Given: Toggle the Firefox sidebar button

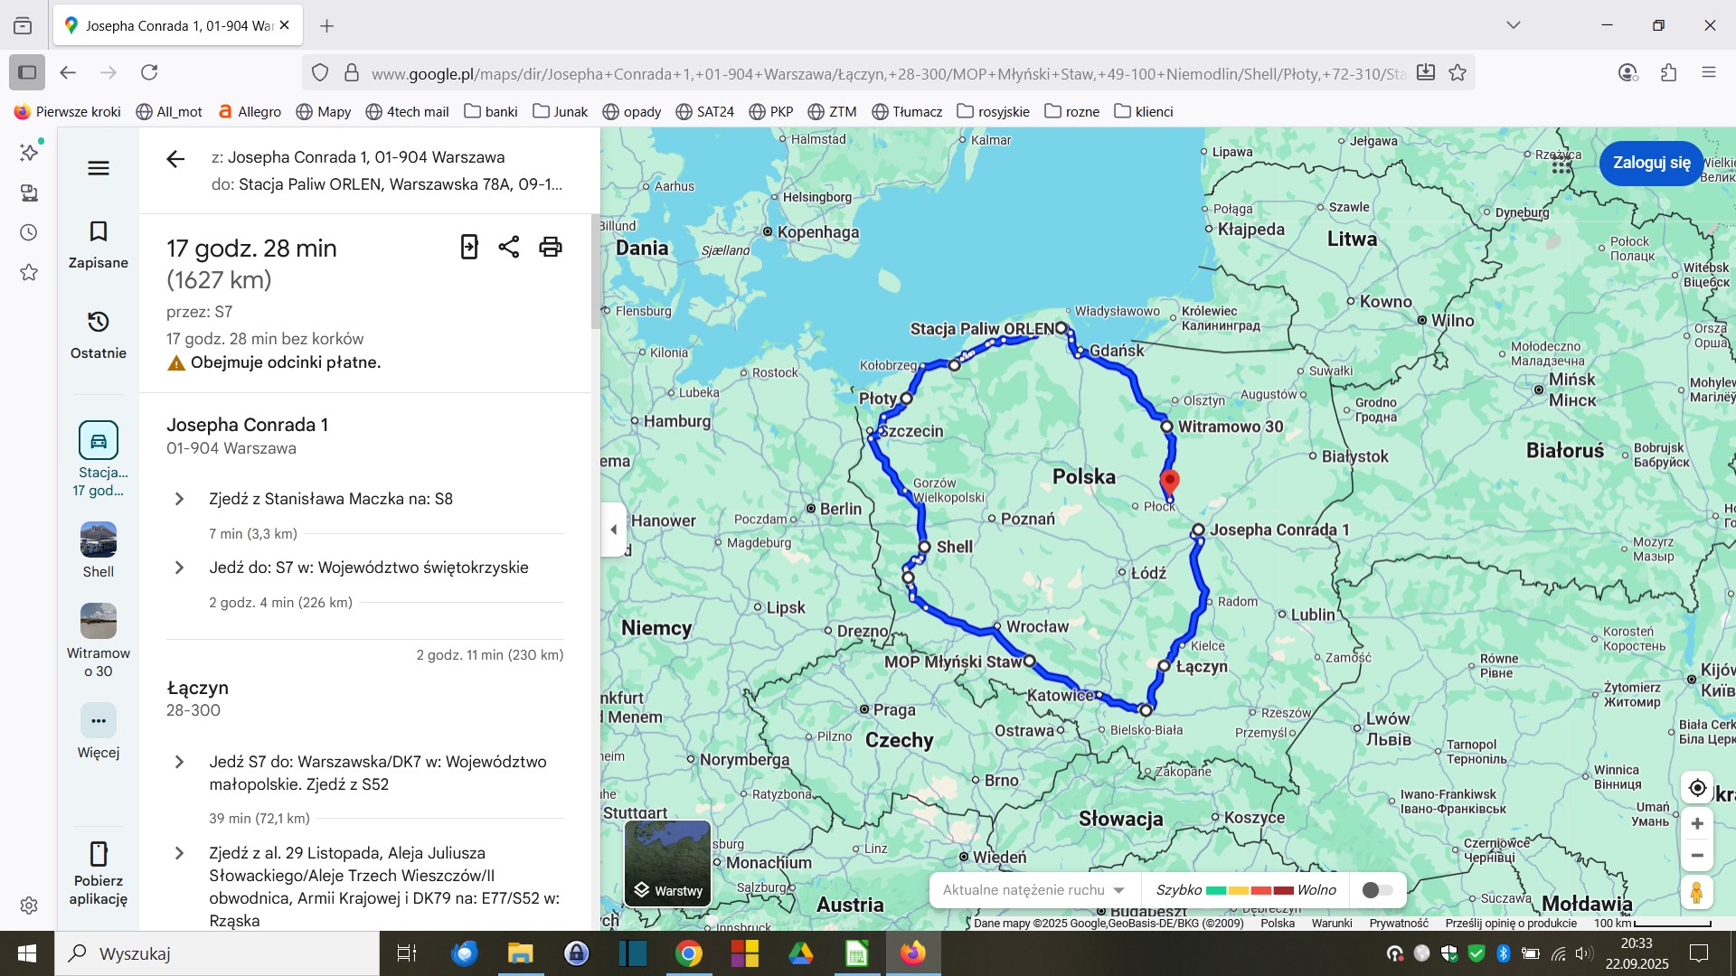Looking at the screenshot, I should click(27, 72).
